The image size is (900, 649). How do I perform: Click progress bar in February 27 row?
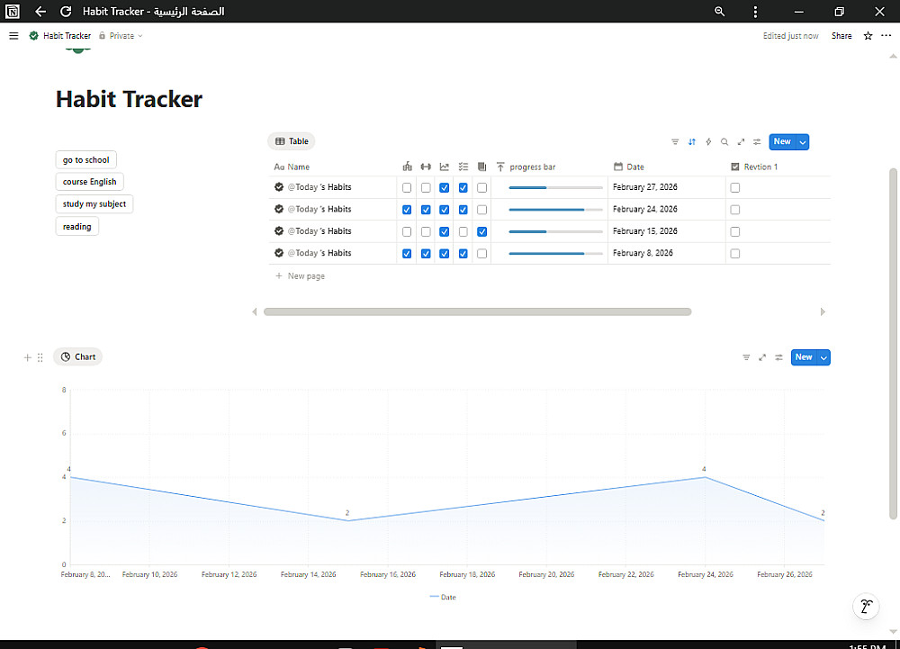(555, 187)
